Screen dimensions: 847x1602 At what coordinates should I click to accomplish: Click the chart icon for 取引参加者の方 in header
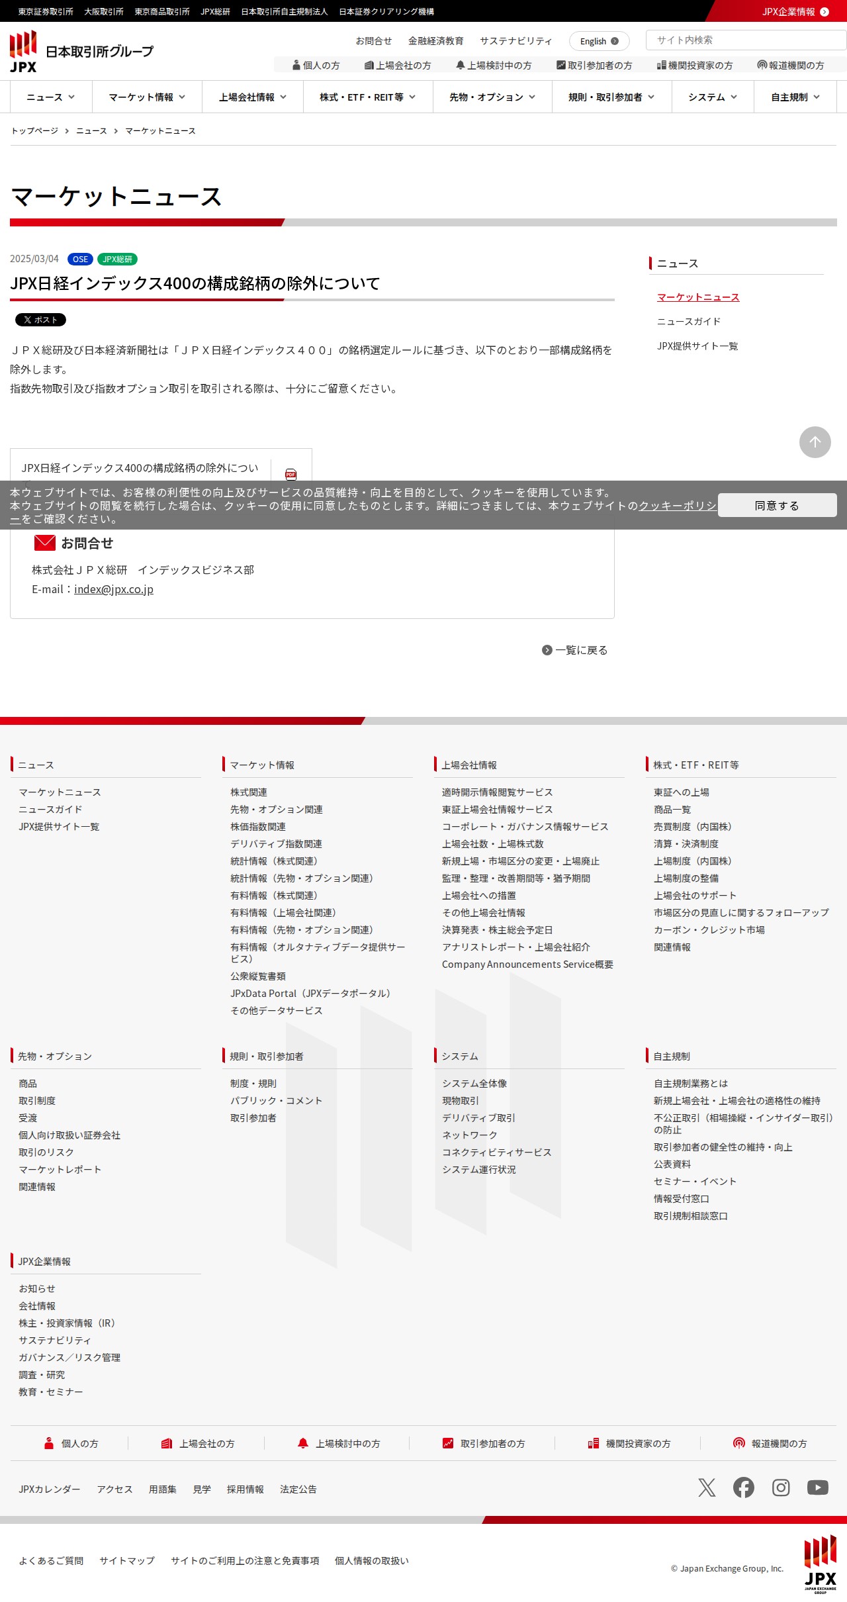pos(561,65)
